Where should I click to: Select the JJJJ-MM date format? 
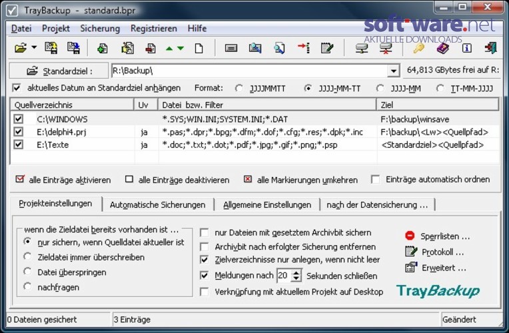pos(380,89)
